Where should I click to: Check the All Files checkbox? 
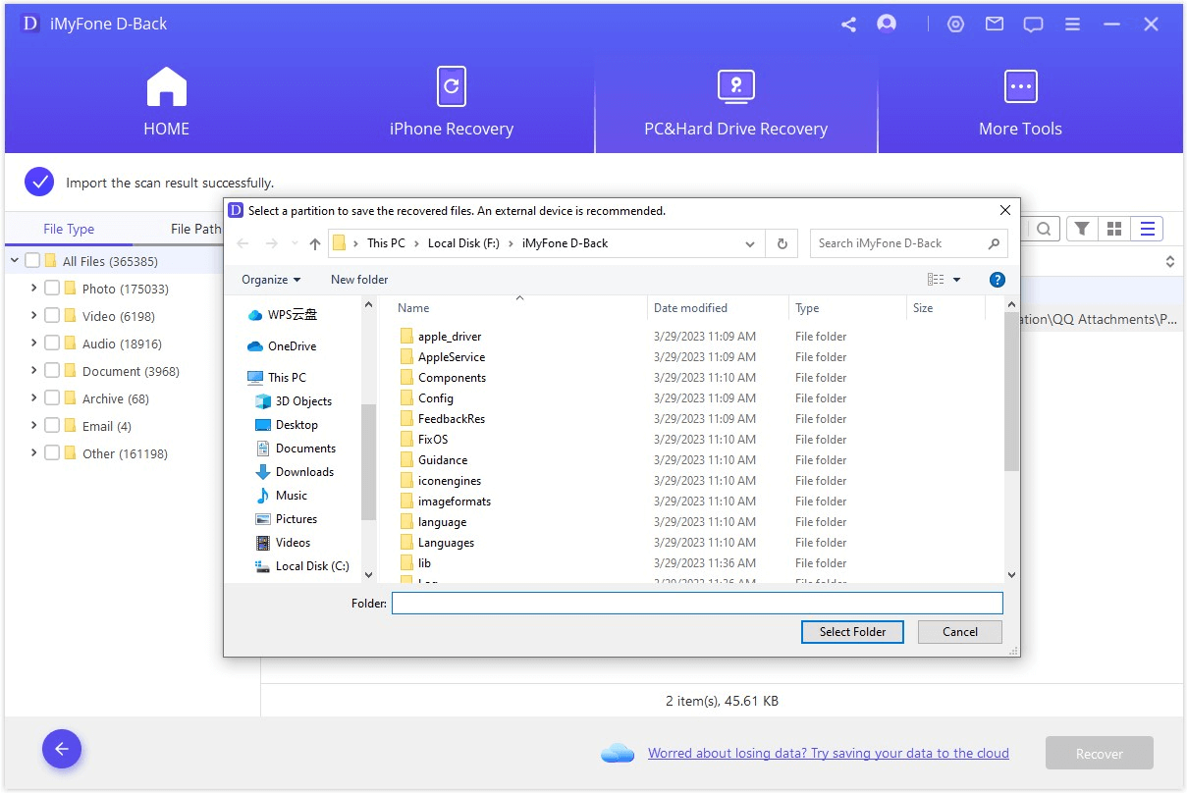[x=32, y=261]
